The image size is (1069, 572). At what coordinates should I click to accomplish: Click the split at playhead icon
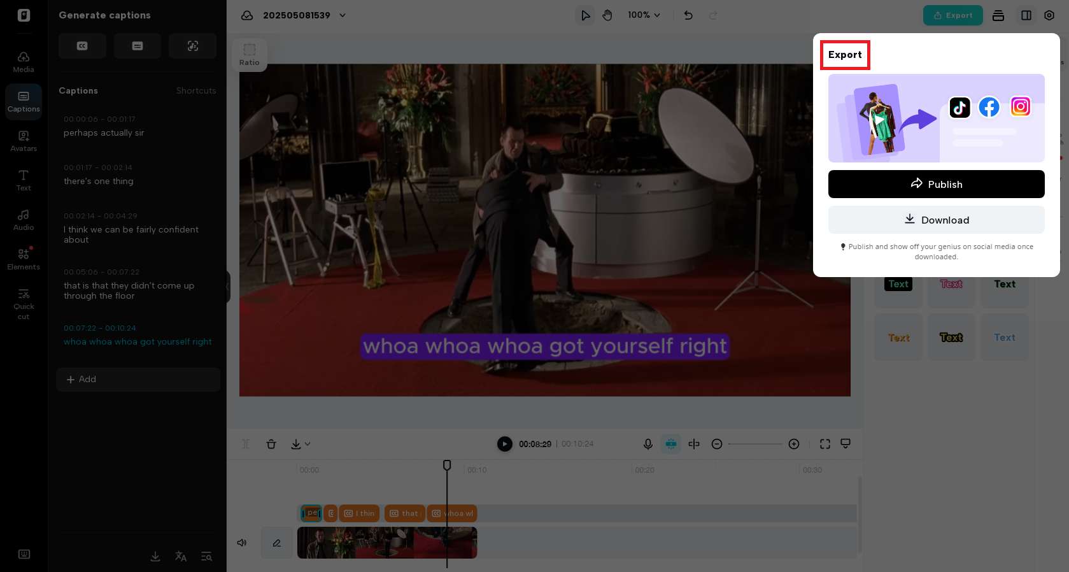(x=694, y=444)
